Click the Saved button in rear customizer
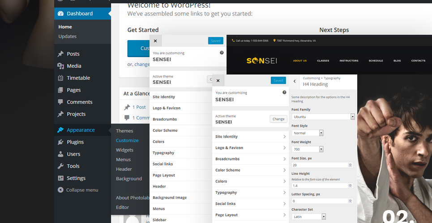This screenshot has height=223, width=432. [215, 41]
